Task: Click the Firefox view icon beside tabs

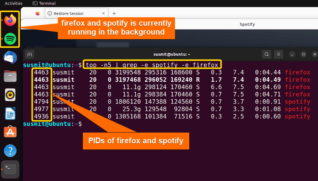Action: click(37, 13)
